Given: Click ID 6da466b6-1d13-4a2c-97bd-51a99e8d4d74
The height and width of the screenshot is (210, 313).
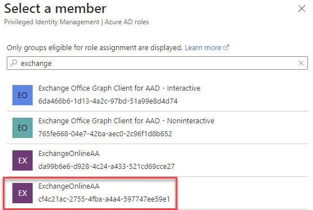Looking at the screenshot, I should pyautogui.click(x=108, y=101).
